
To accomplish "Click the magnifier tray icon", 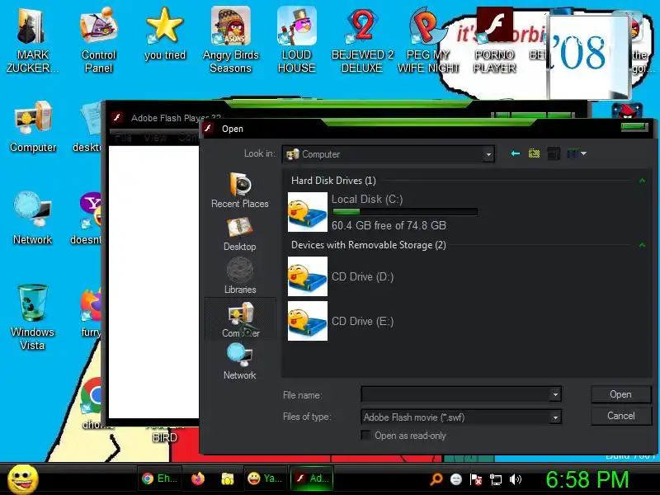I will click(x=436, y=479).
